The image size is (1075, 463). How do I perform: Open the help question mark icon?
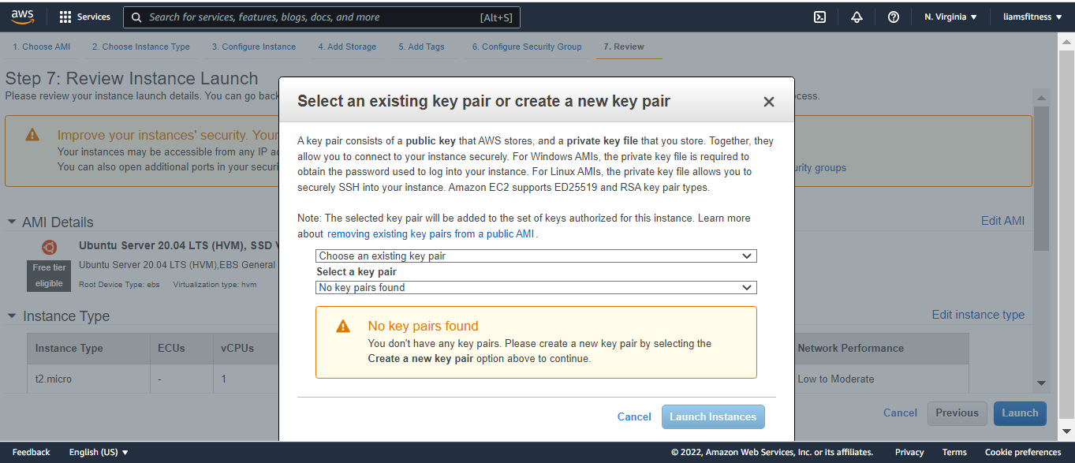coord(893,17)
